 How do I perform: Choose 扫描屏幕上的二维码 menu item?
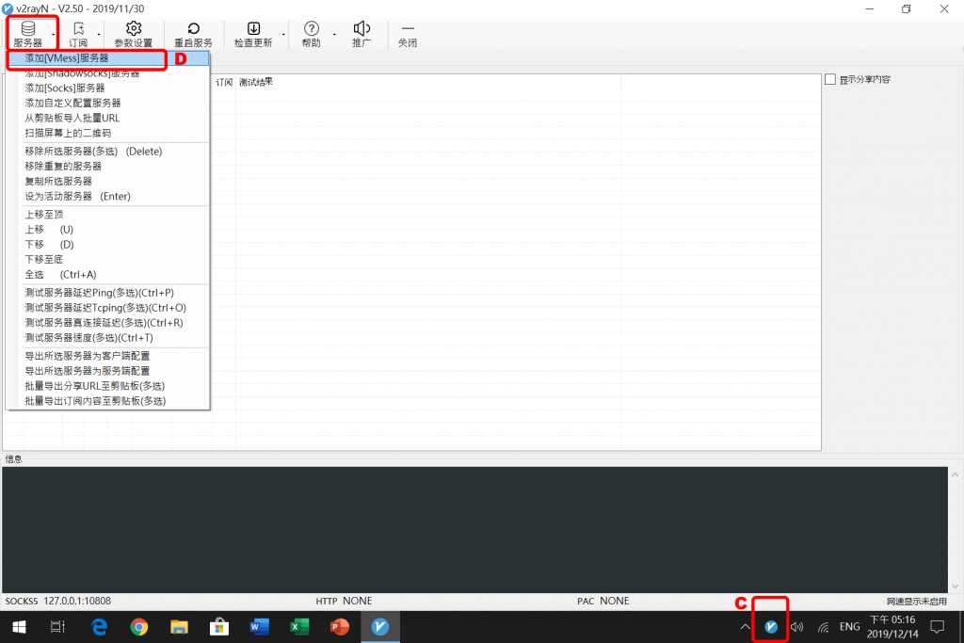click(x=107, y=133)
